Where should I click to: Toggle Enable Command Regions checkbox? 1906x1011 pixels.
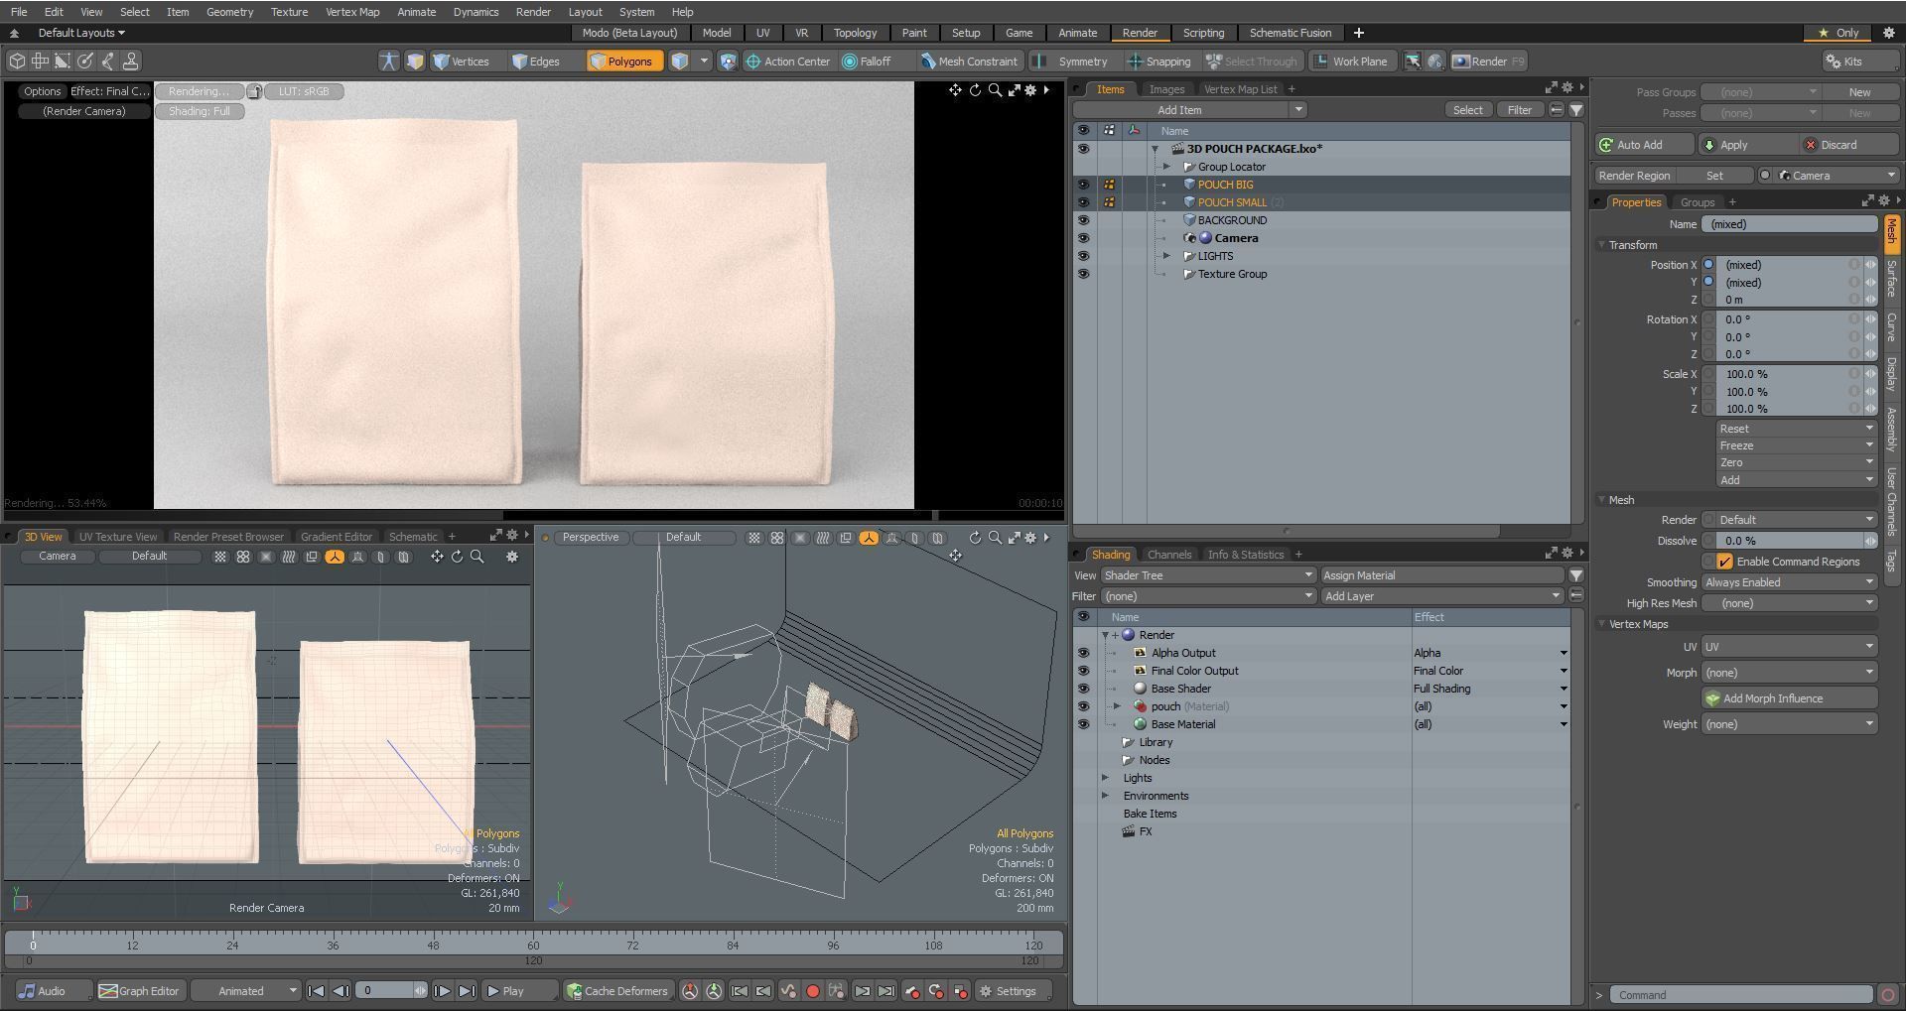click(1725, 562)
